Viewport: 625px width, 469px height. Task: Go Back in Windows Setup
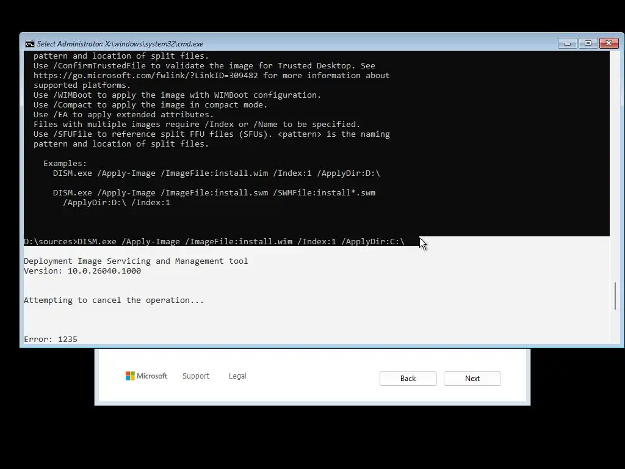(x=408, y=379)
